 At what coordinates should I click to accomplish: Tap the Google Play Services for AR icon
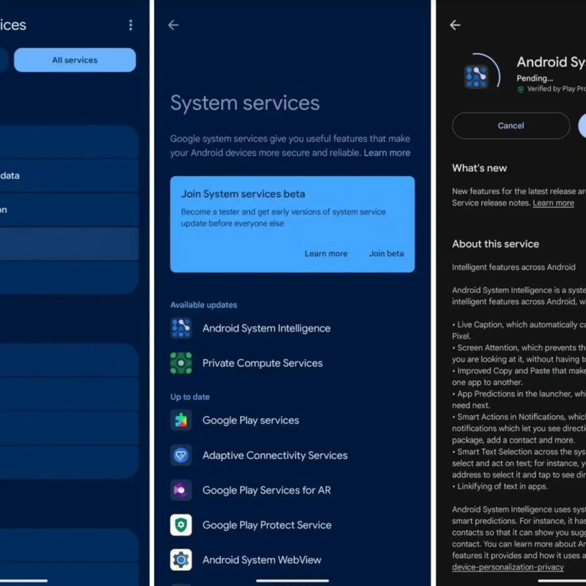point(181,490)
